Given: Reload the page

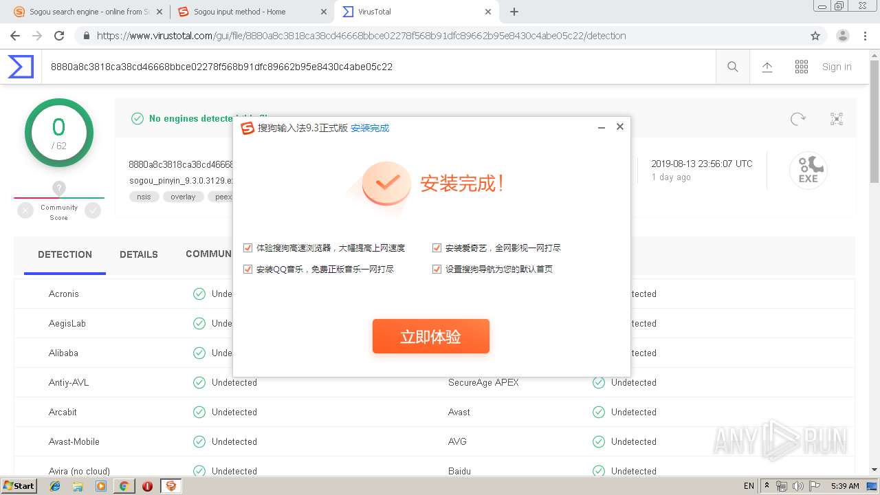Looking at the screenshot, I should point(59,36).
